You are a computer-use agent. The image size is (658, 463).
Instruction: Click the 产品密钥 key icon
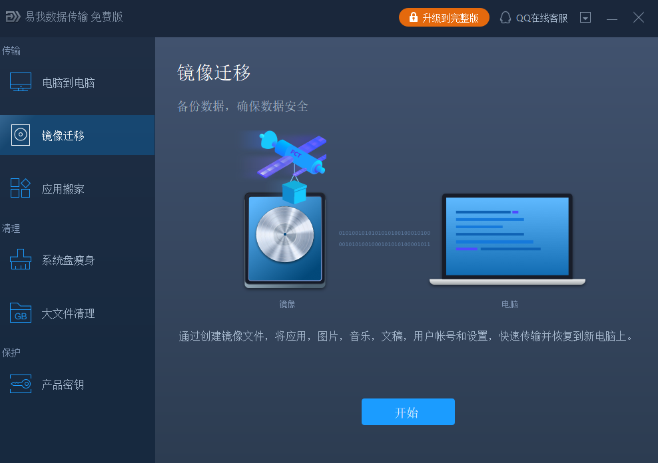21,384
